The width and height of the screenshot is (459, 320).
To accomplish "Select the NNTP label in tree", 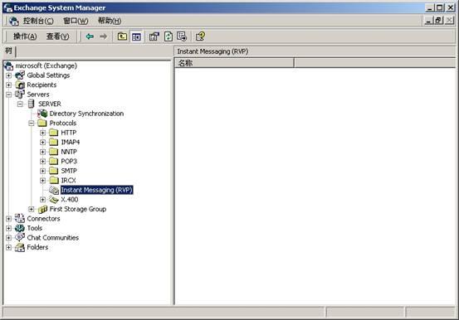I will [69, 152].
